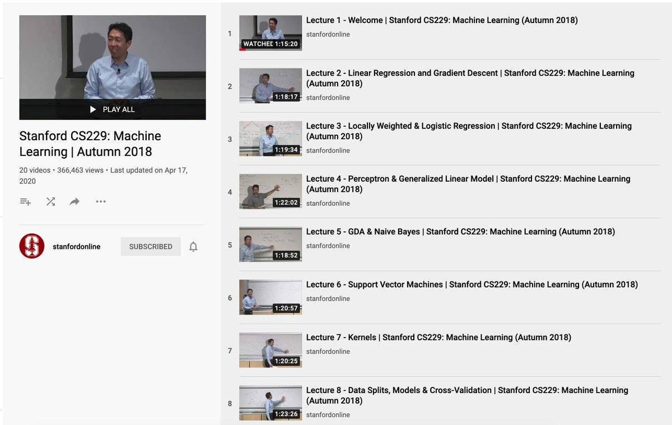Open Lecture 3 Locally Weighted thumbnail
Viewport: 672px width, 425px height.
point(270,138)
